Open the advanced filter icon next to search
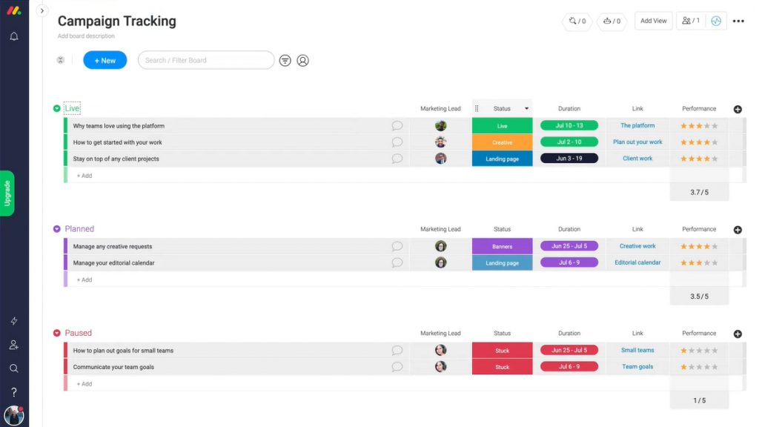 [x=285, y=60]
